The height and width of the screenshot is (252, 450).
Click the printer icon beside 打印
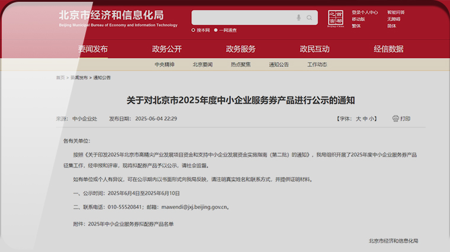tap(396, 118)
